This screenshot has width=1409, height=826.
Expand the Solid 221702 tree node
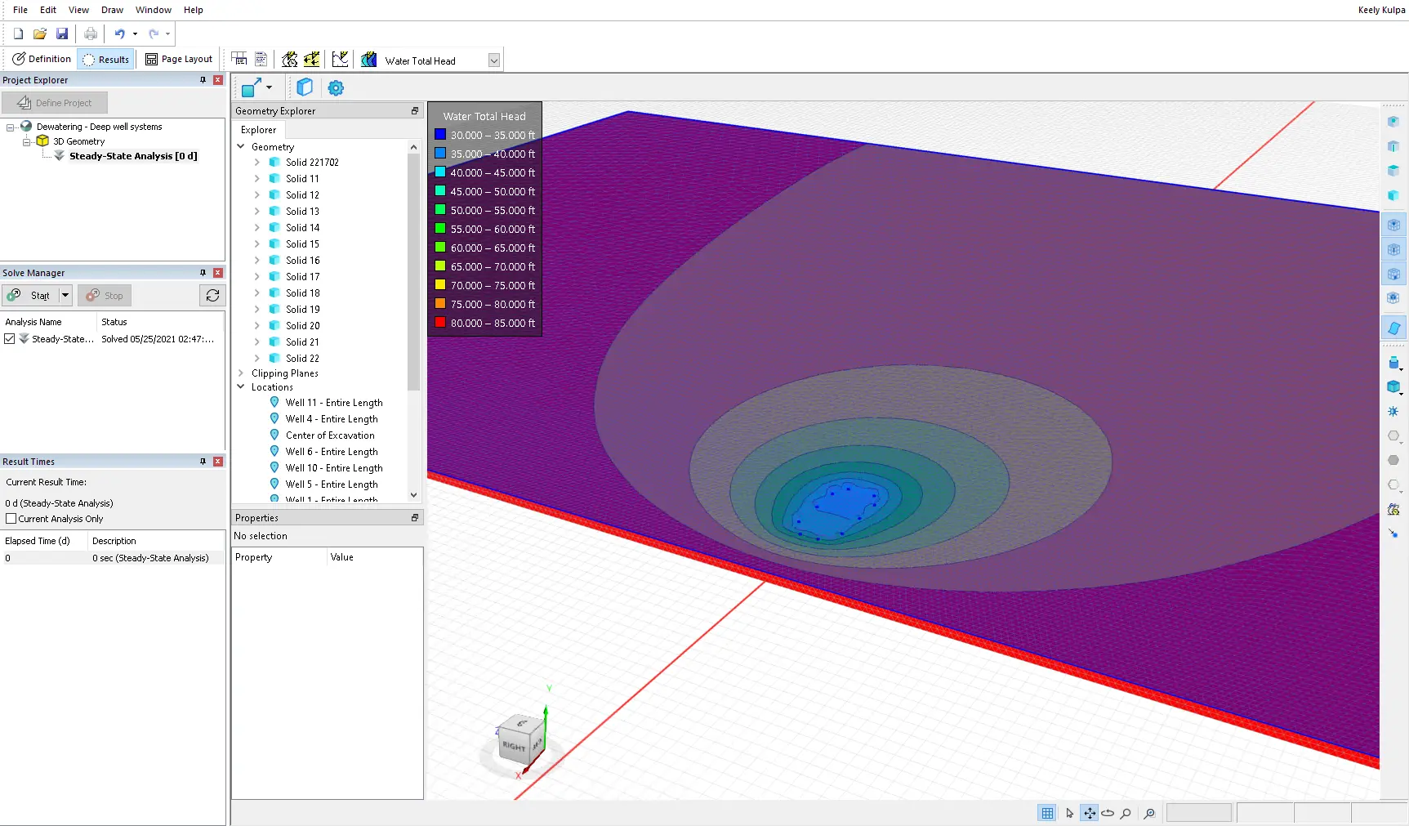pos(257,163)
